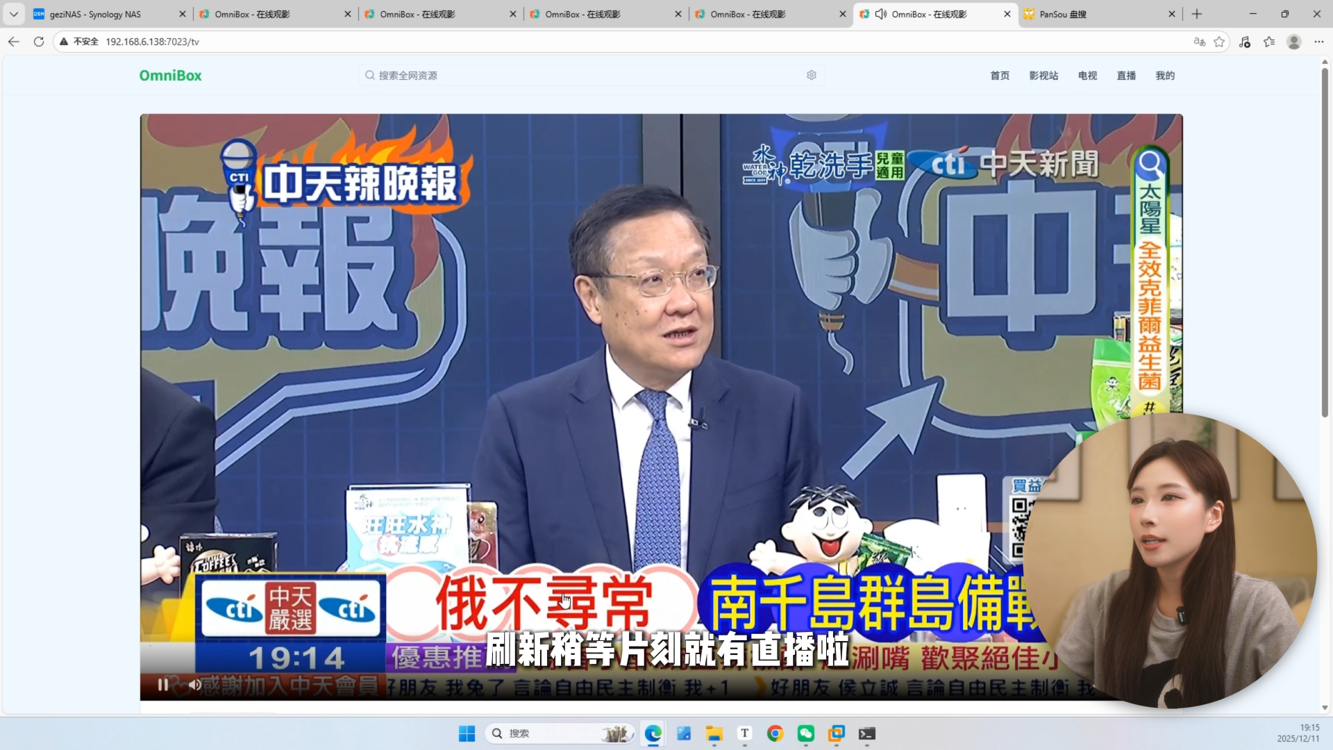Open search settings gear icon
The width and height of the screenshot is (1333, 750).
(811, 75)
